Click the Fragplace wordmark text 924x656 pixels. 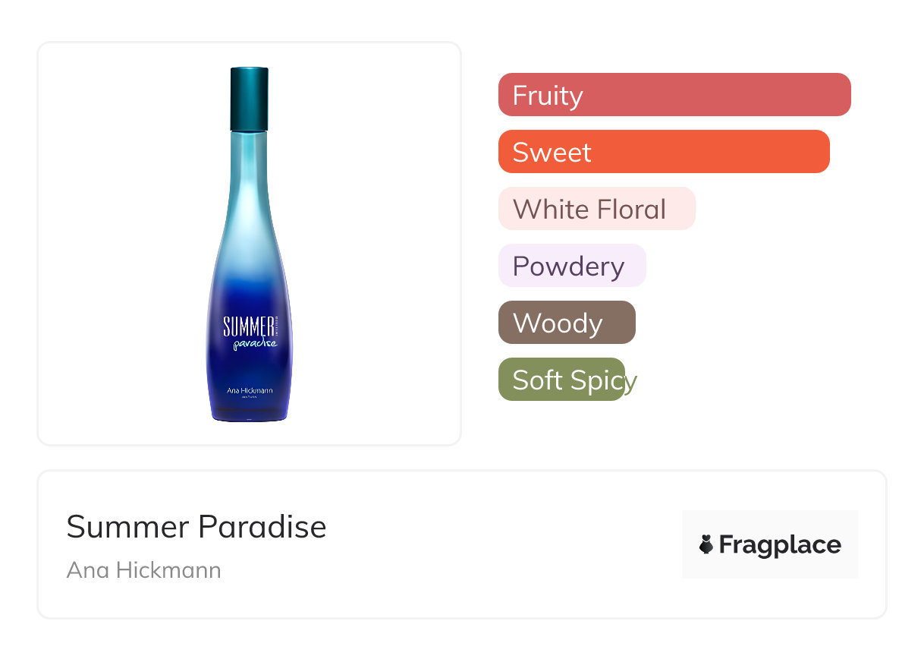pyautogui.click(x=780, y=545)
